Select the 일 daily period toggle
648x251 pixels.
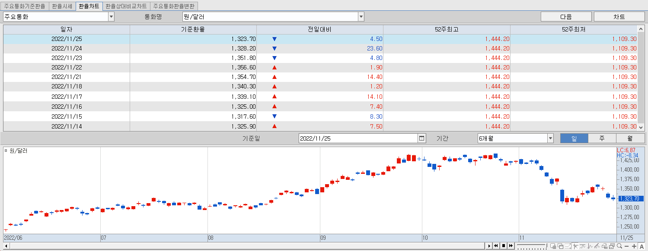pos(574,138)
